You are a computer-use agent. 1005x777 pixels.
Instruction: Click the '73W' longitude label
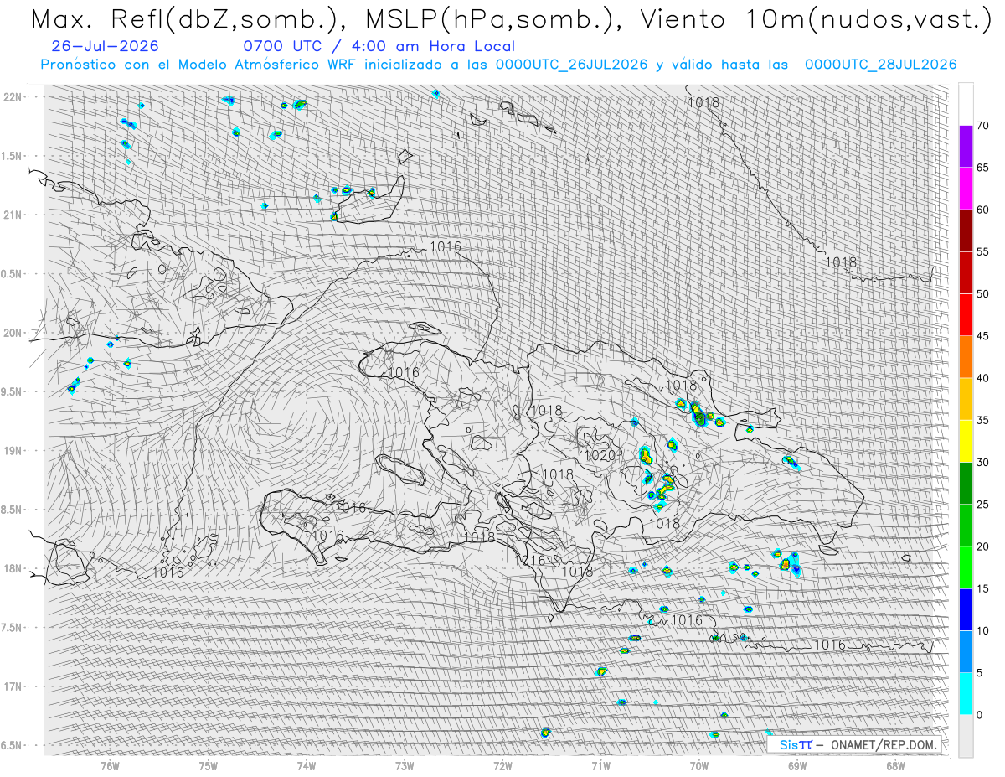405,764
